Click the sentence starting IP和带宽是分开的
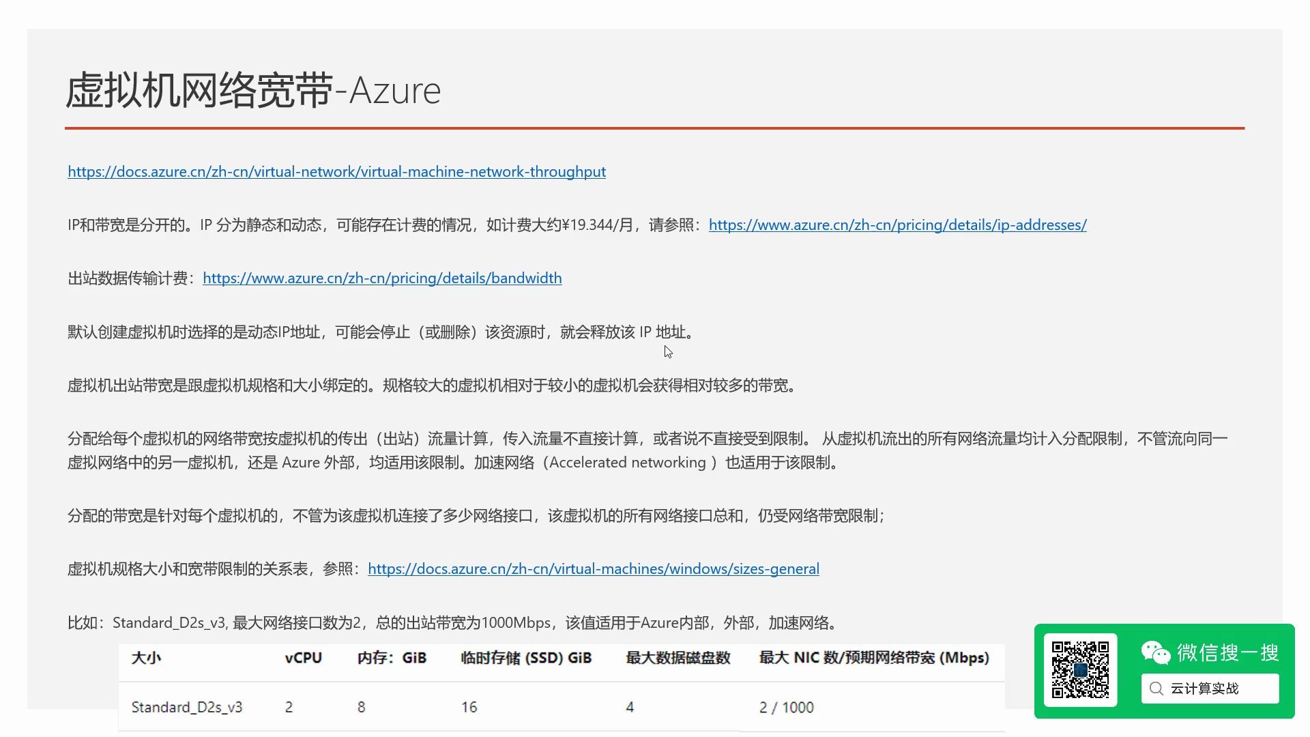 [385, 225]
